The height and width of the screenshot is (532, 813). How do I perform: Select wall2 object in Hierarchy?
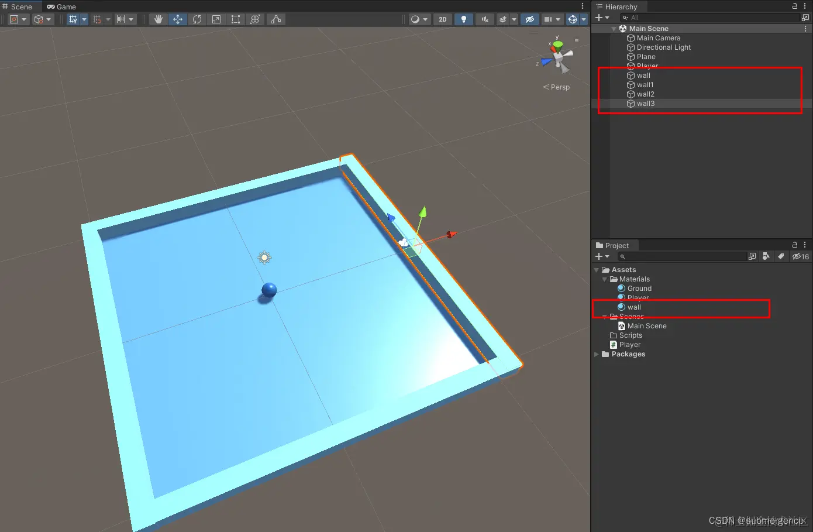tap(646, 94)
